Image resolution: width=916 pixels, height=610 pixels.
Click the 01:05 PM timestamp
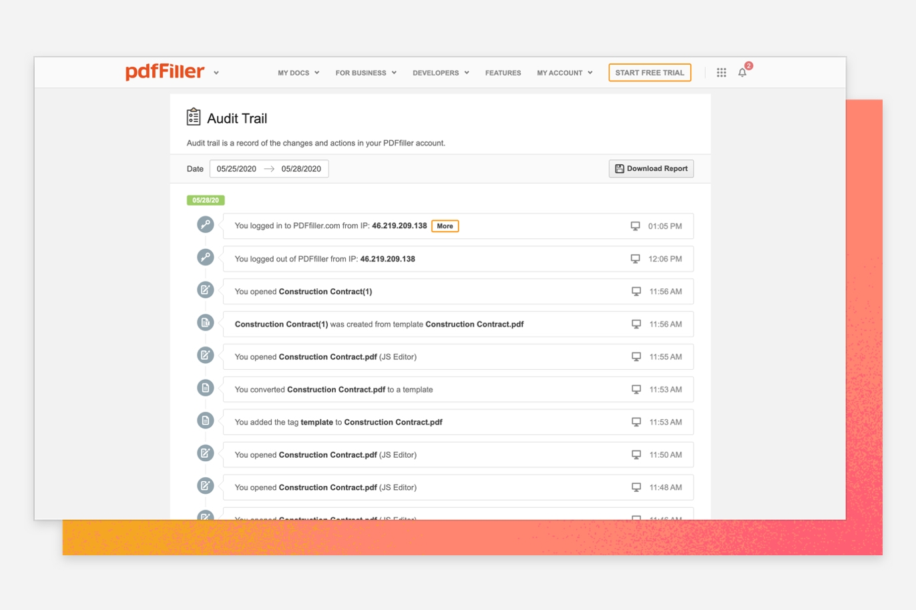click(665, 226)
